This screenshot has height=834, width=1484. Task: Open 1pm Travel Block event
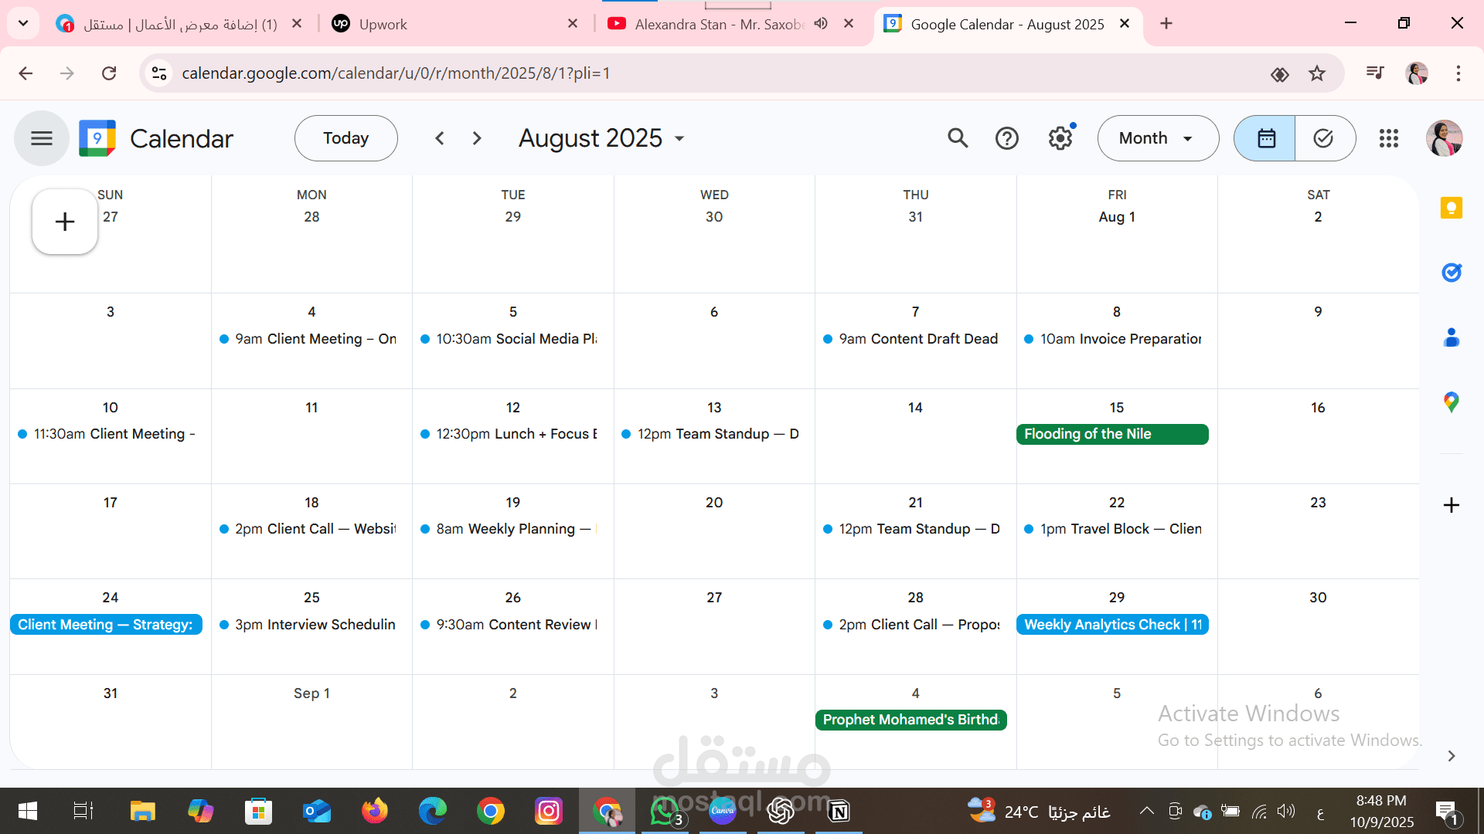point(1113,529)
